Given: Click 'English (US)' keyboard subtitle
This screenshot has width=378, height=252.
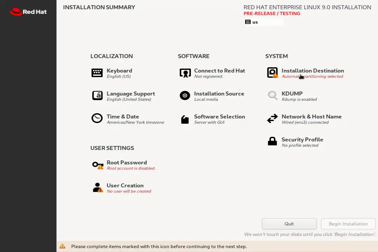Looking at the screenshot, I should 118,76.
